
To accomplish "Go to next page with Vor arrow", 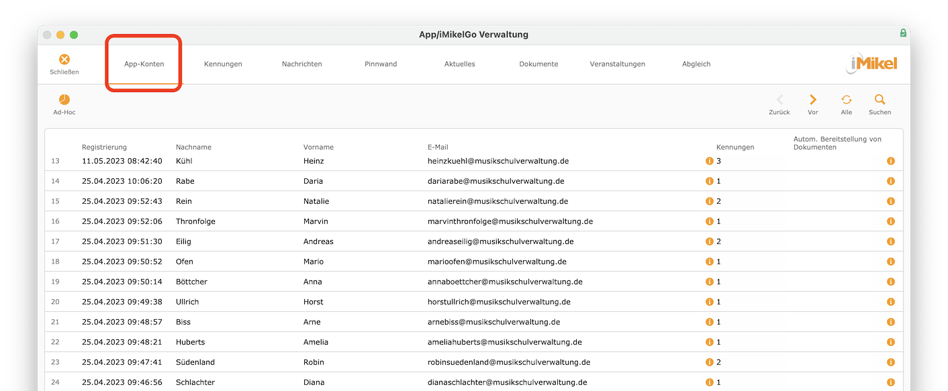I will (813, 99).
